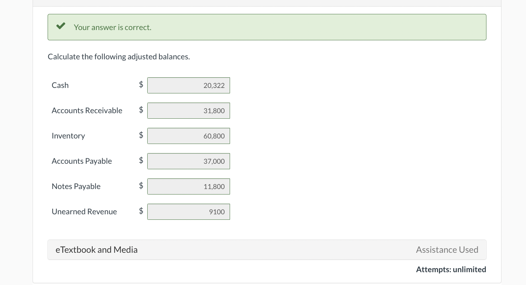Select the Notes Payable field
The width and height of the screenshot is (526, 285).
click(188, 186)
